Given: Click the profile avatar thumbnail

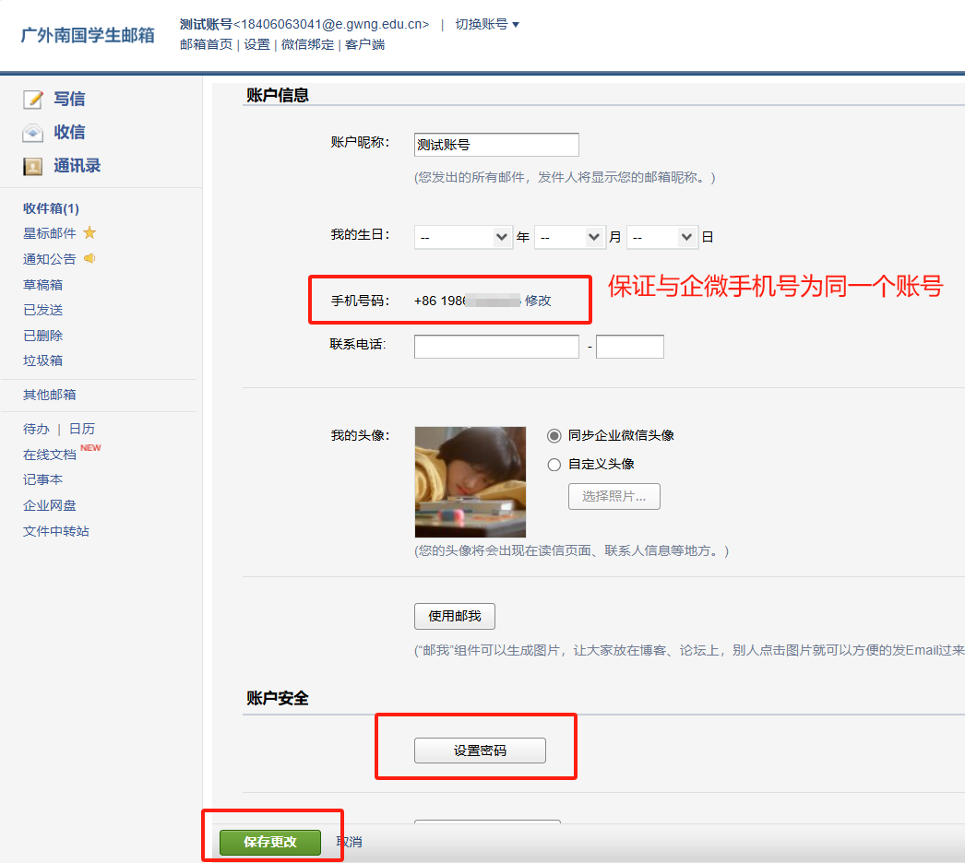Looking at the screenshot, I should pyautogui.click(x=471, y=482).
